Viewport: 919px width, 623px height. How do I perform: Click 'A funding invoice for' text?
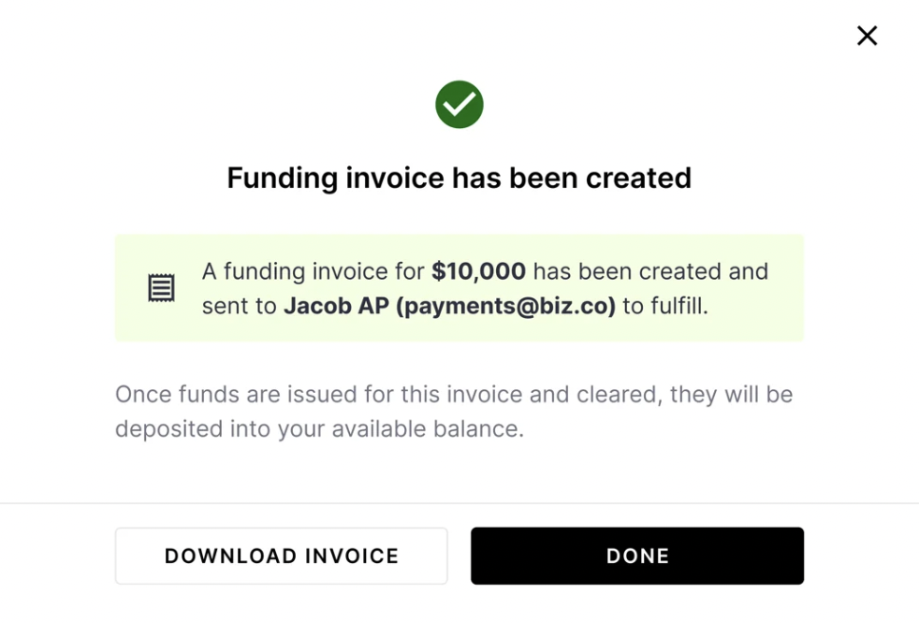(x=314, y=271)
